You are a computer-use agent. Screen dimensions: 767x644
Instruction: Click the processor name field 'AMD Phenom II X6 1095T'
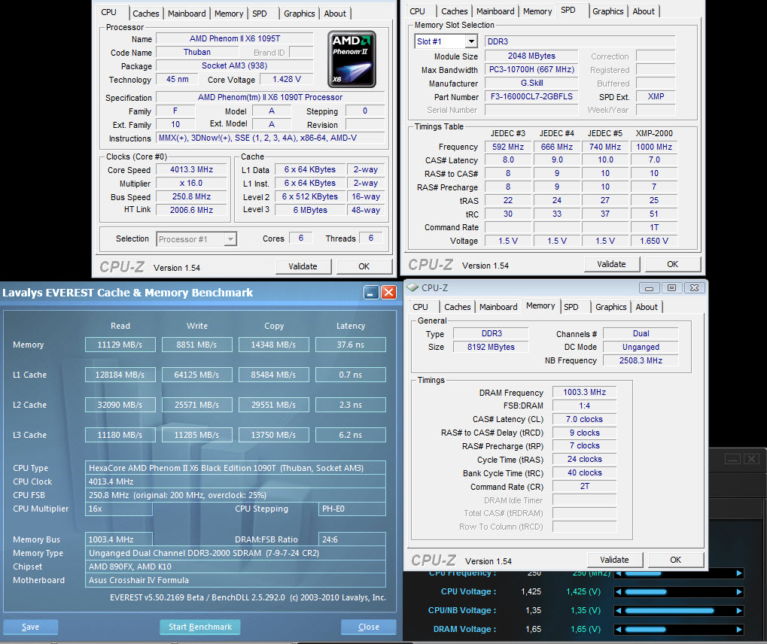[x=235, y=38]
